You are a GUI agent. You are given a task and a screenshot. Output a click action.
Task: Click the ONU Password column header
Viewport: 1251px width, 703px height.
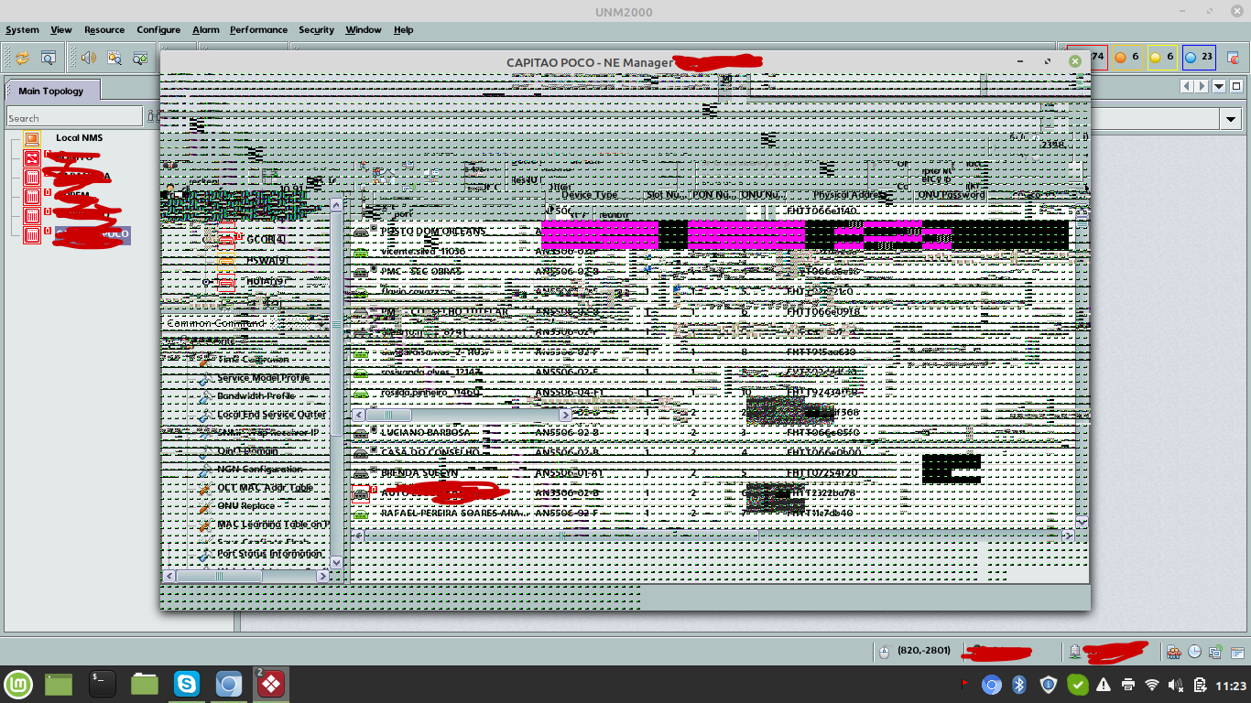pyautogui.click(x=952, y=195)
